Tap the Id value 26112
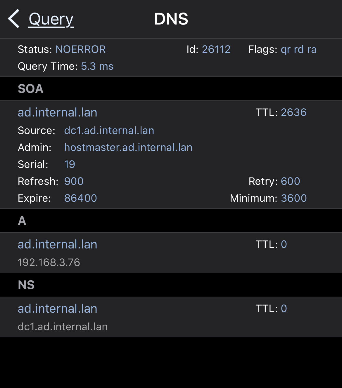 point(216,49)
